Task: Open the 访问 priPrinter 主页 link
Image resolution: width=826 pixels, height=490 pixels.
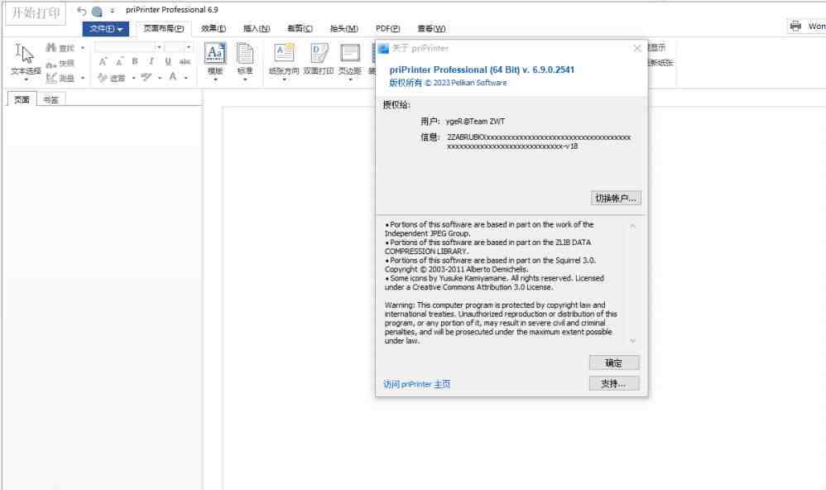Action: (x=418, y=382)
